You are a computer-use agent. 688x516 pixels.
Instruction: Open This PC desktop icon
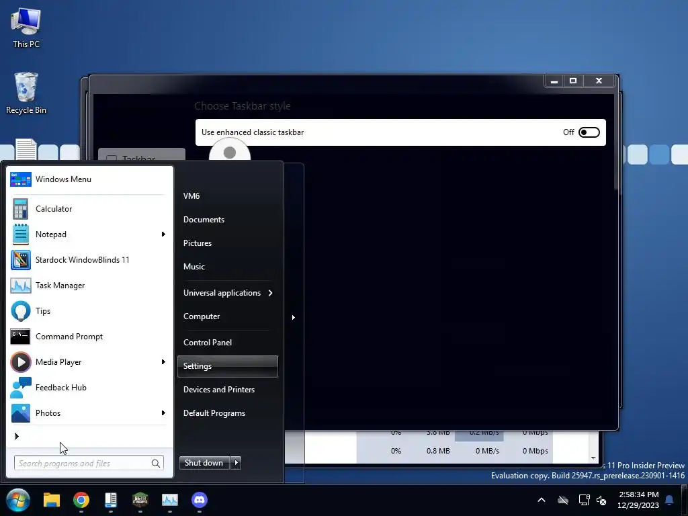pyautogui.click(x=26, y=27)
